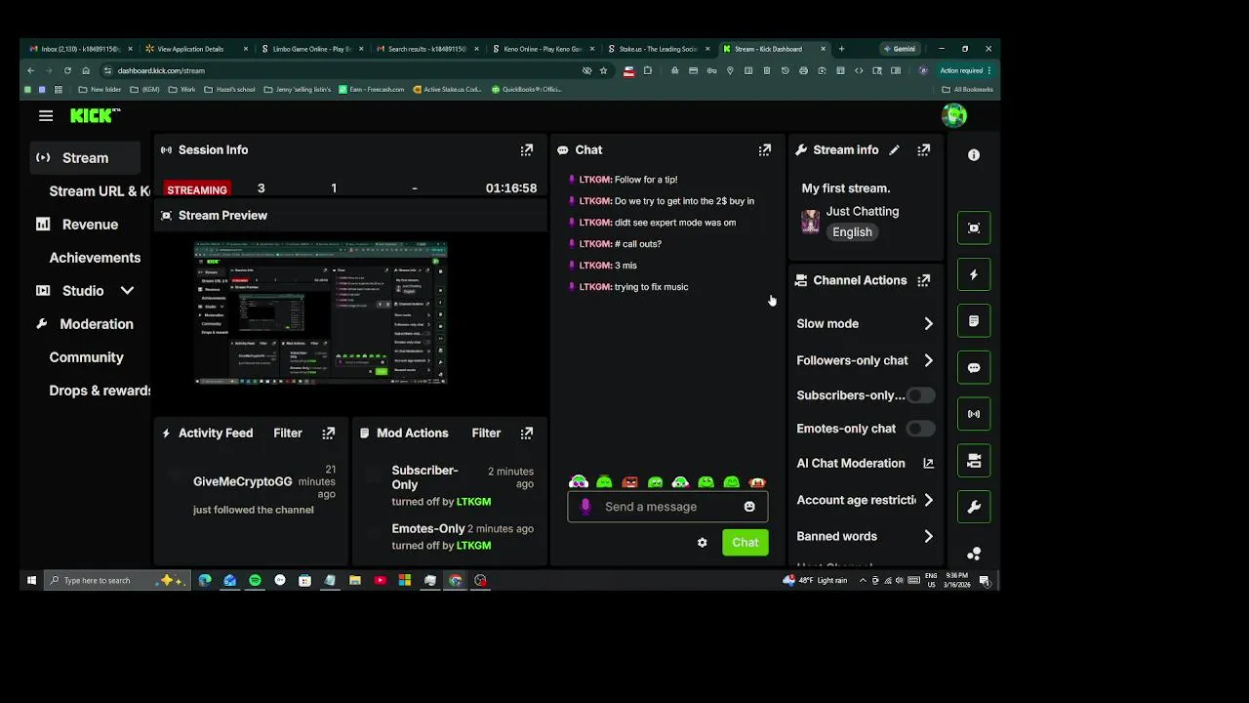Viewport: 1249px width, 703px height.
Task: Click the browser reload button
Action: coord(67,70)
